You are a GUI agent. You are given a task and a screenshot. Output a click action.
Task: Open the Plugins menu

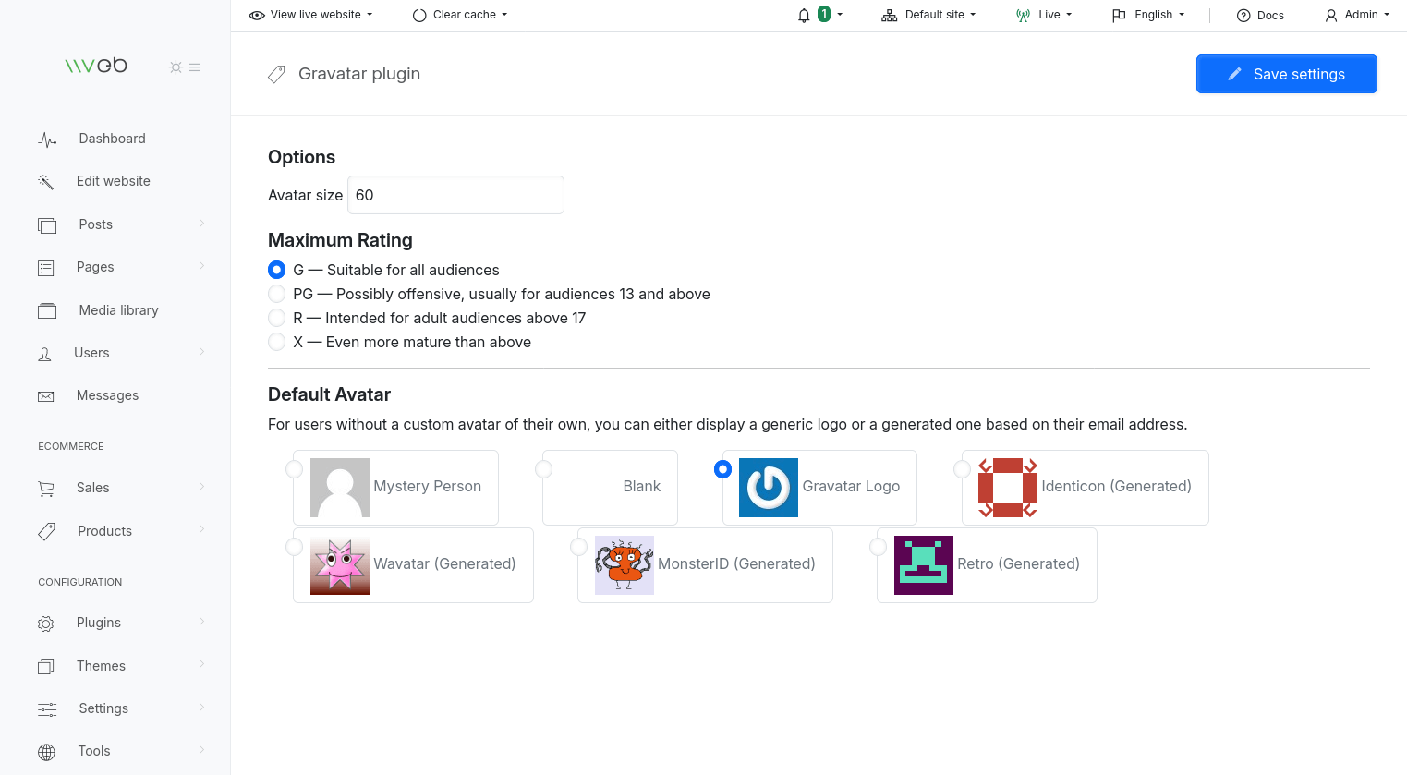coord(98,623)
